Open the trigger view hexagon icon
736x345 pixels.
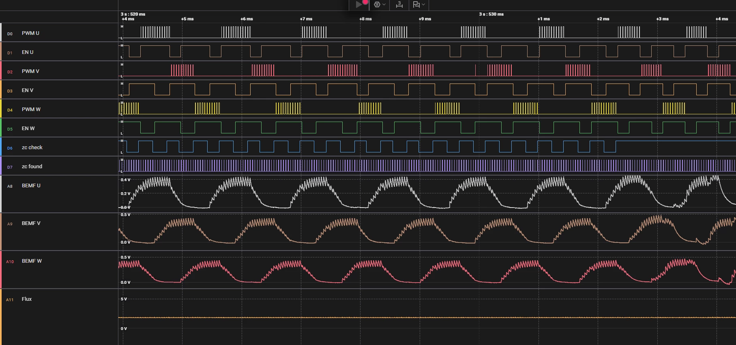pyautogui.click(x=377, y=4)
